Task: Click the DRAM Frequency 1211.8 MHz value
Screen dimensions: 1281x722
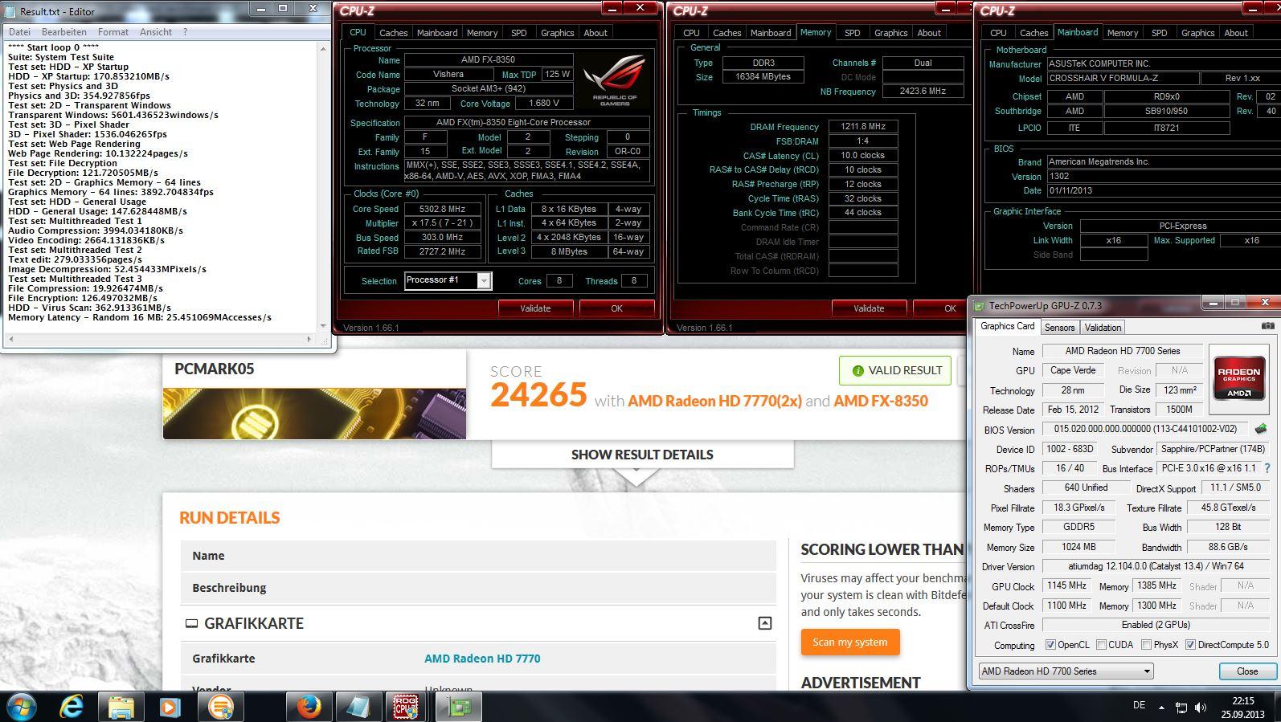Action: [863, 127]
